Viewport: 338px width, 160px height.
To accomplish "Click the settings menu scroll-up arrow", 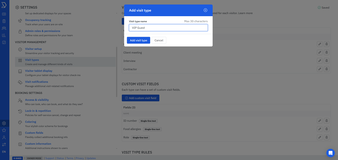I will pos(117,13).
